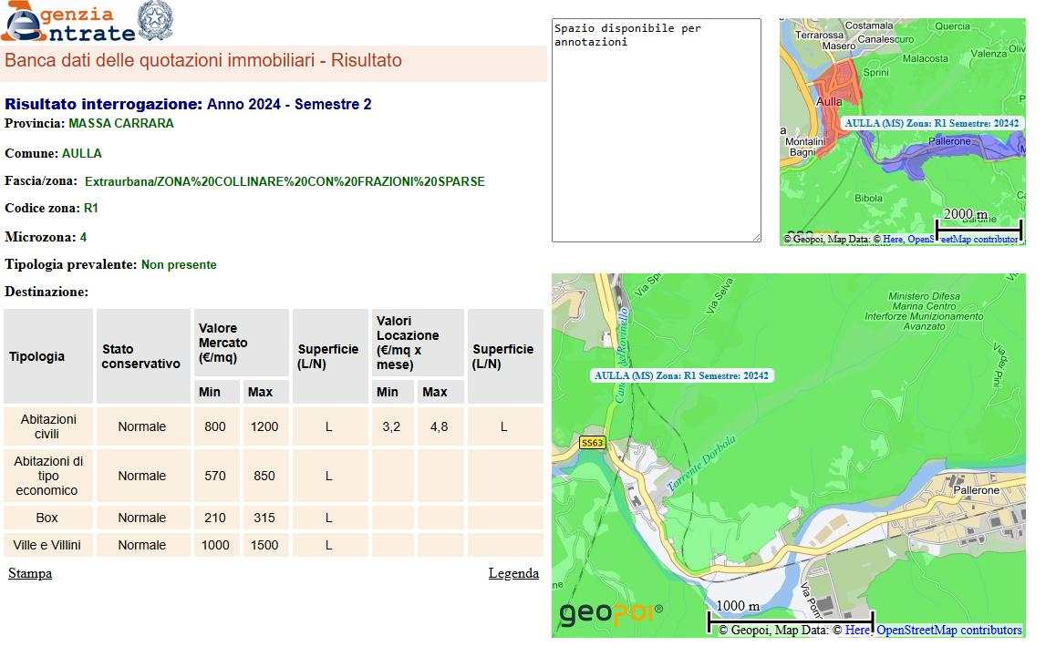Click the Agenzia Entrate logo
The image size is (1056, 657).
68,23
